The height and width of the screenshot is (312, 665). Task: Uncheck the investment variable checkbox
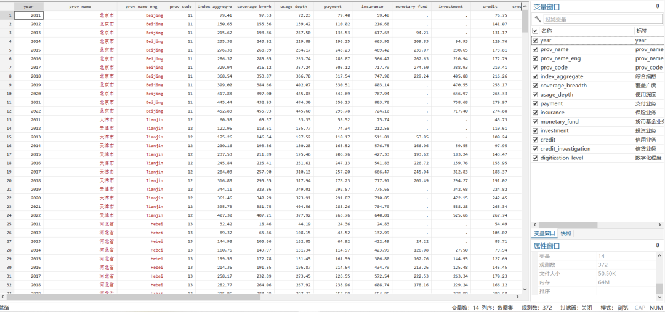click(535, 131)
